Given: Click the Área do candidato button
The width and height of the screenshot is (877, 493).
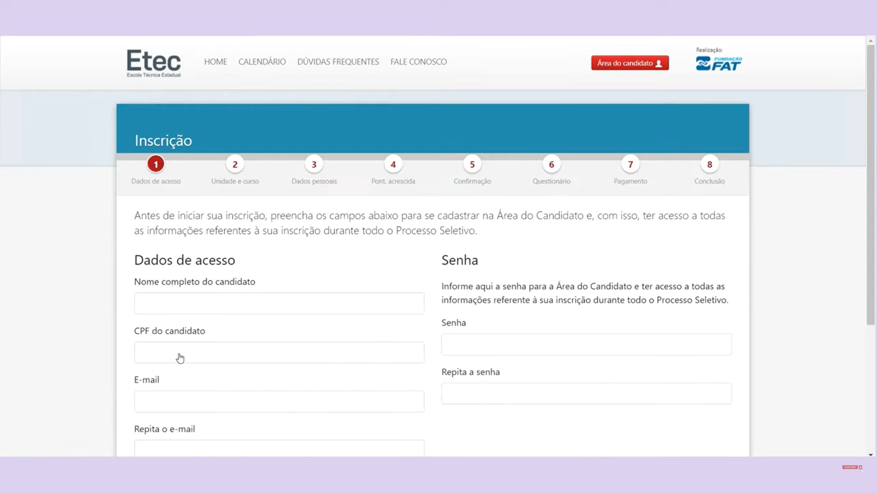Looking at the screenshot, I should [x=630, y=63].
